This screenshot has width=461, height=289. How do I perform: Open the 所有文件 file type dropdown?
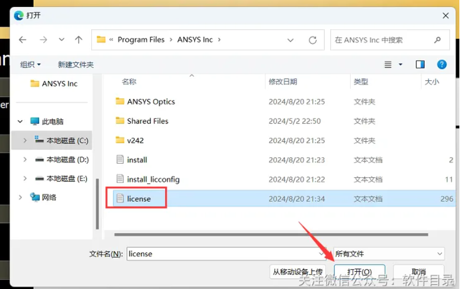(x=389, y=254)
